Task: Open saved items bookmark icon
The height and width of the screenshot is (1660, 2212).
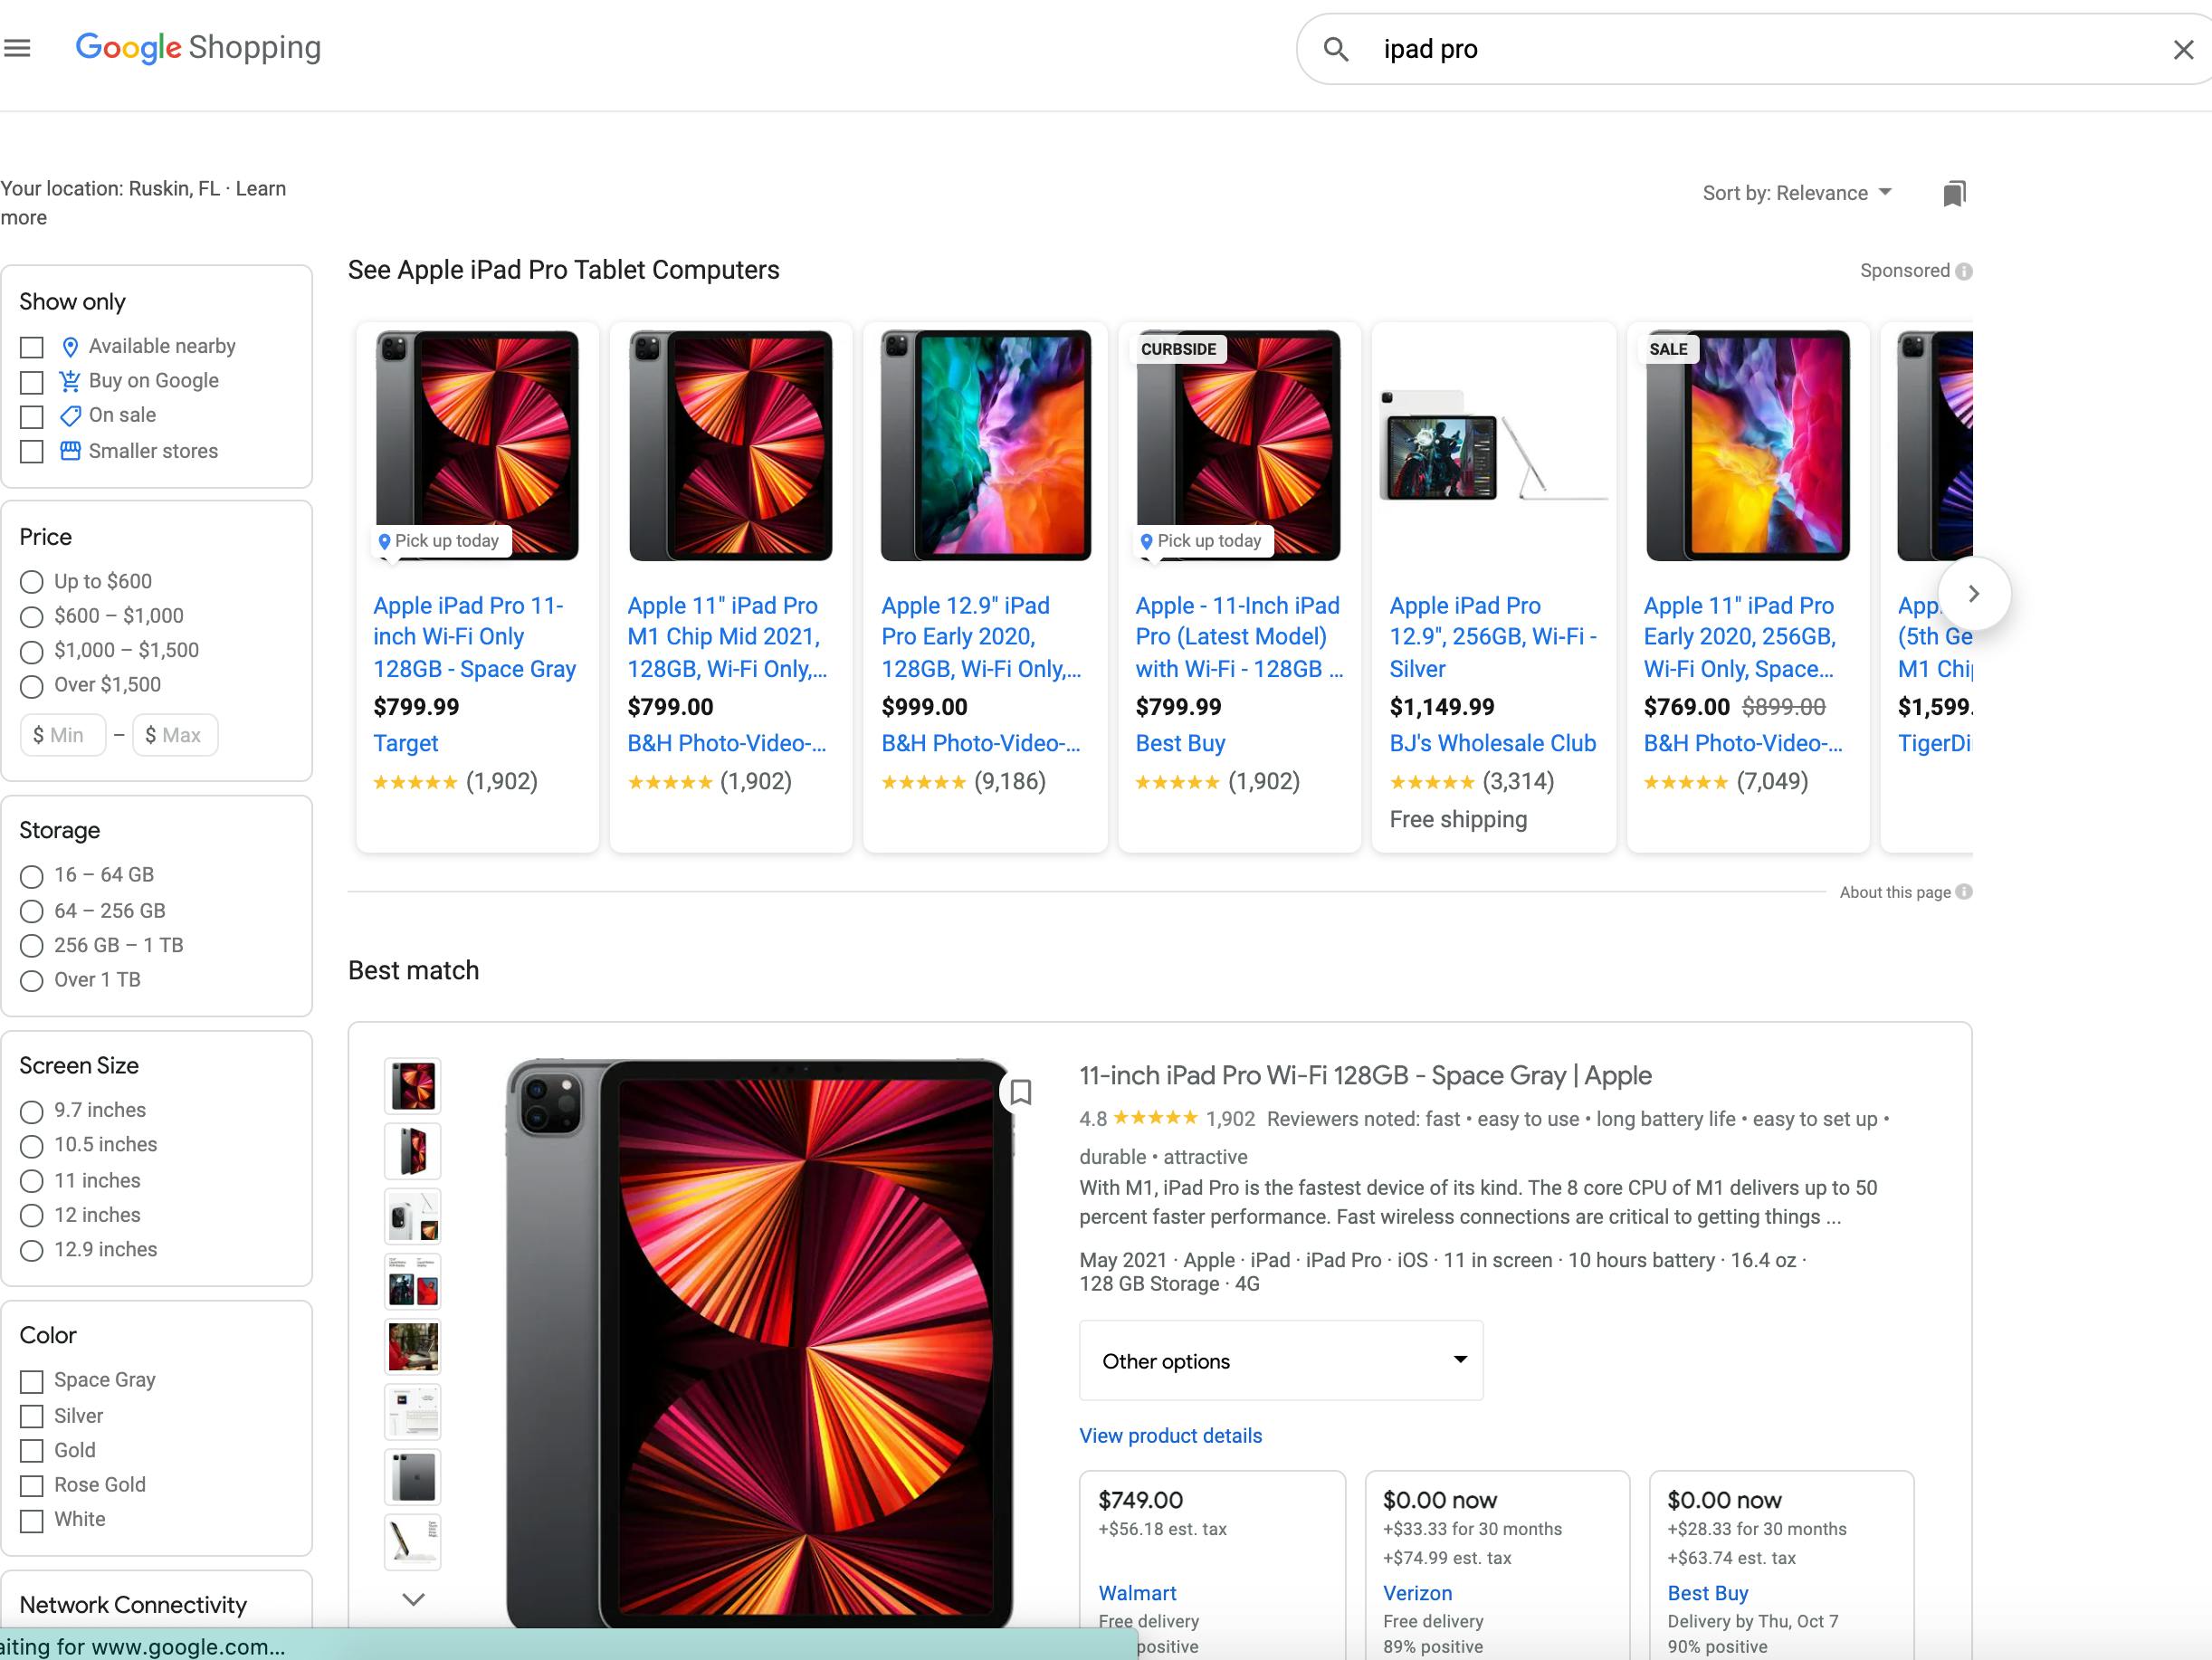Action: (x=1954, y=193)
